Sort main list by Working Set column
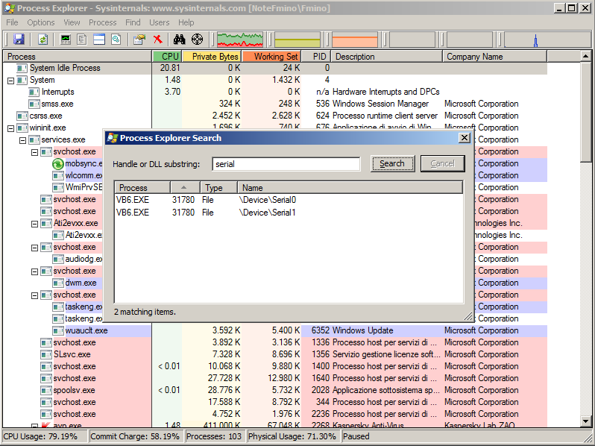This screenshot has height=446, width=595. coord(271,56)
